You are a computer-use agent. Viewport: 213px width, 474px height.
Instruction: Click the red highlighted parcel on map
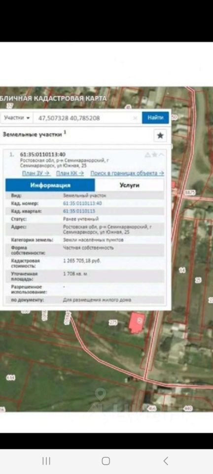tap(138, 322)
